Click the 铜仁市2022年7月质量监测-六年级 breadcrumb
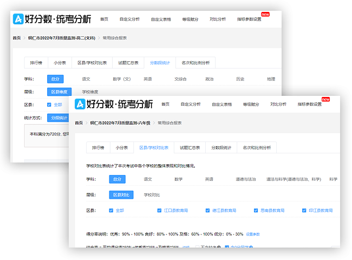Screen dimensions: 352x260 [120, 123]
